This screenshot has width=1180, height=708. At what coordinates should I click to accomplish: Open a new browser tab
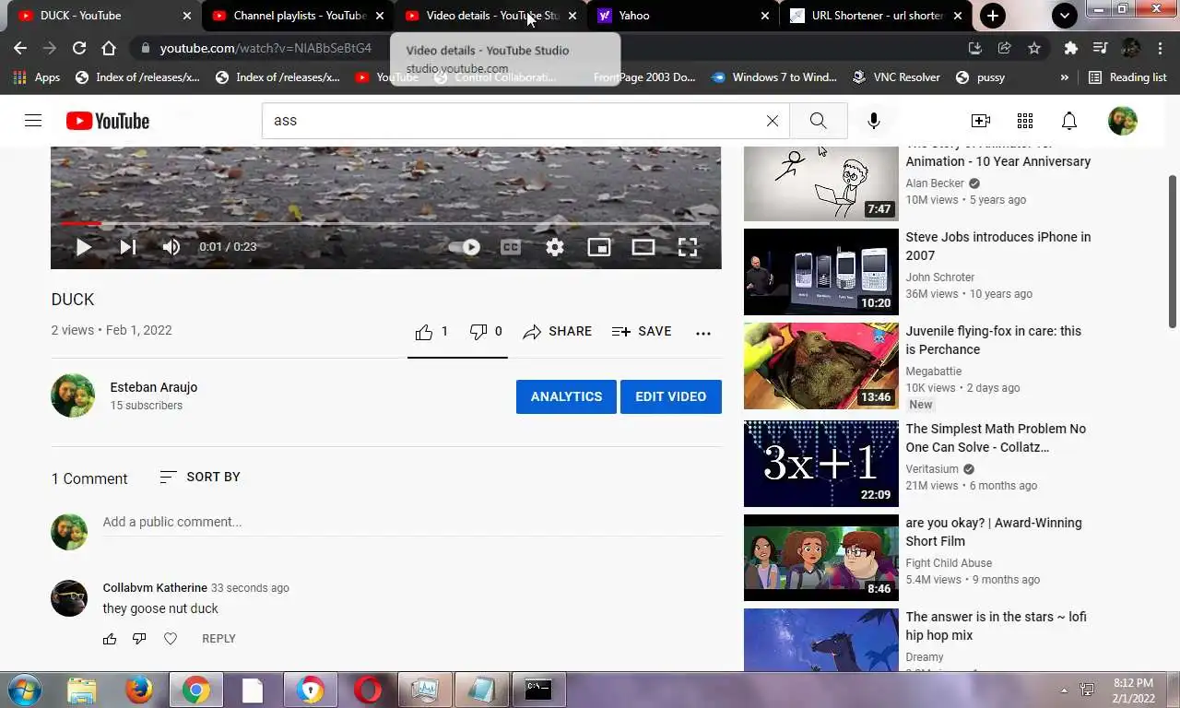click(992, 16)
